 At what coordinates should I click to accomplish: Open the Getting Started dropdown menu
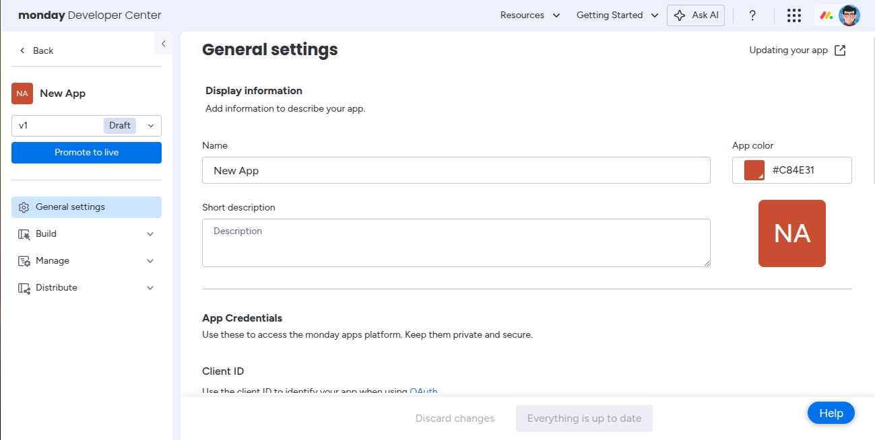[x=618, y=15]
